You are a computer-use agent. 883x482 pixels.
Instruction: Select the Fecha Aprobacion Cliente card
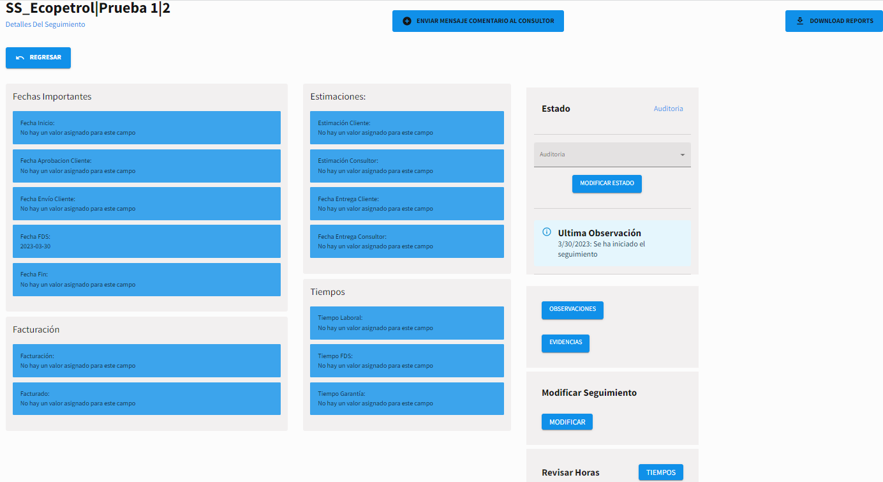[x=147, y=166]
